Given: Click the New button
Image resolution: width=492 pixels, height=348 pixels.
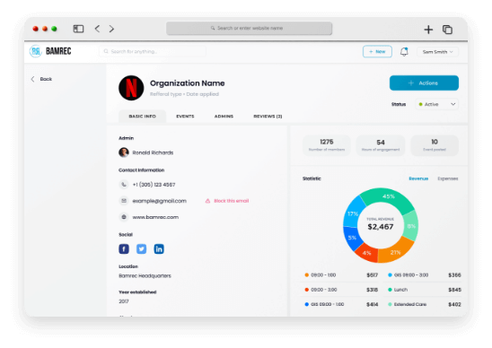Looking at the screenshot, I should click(377, 51).
